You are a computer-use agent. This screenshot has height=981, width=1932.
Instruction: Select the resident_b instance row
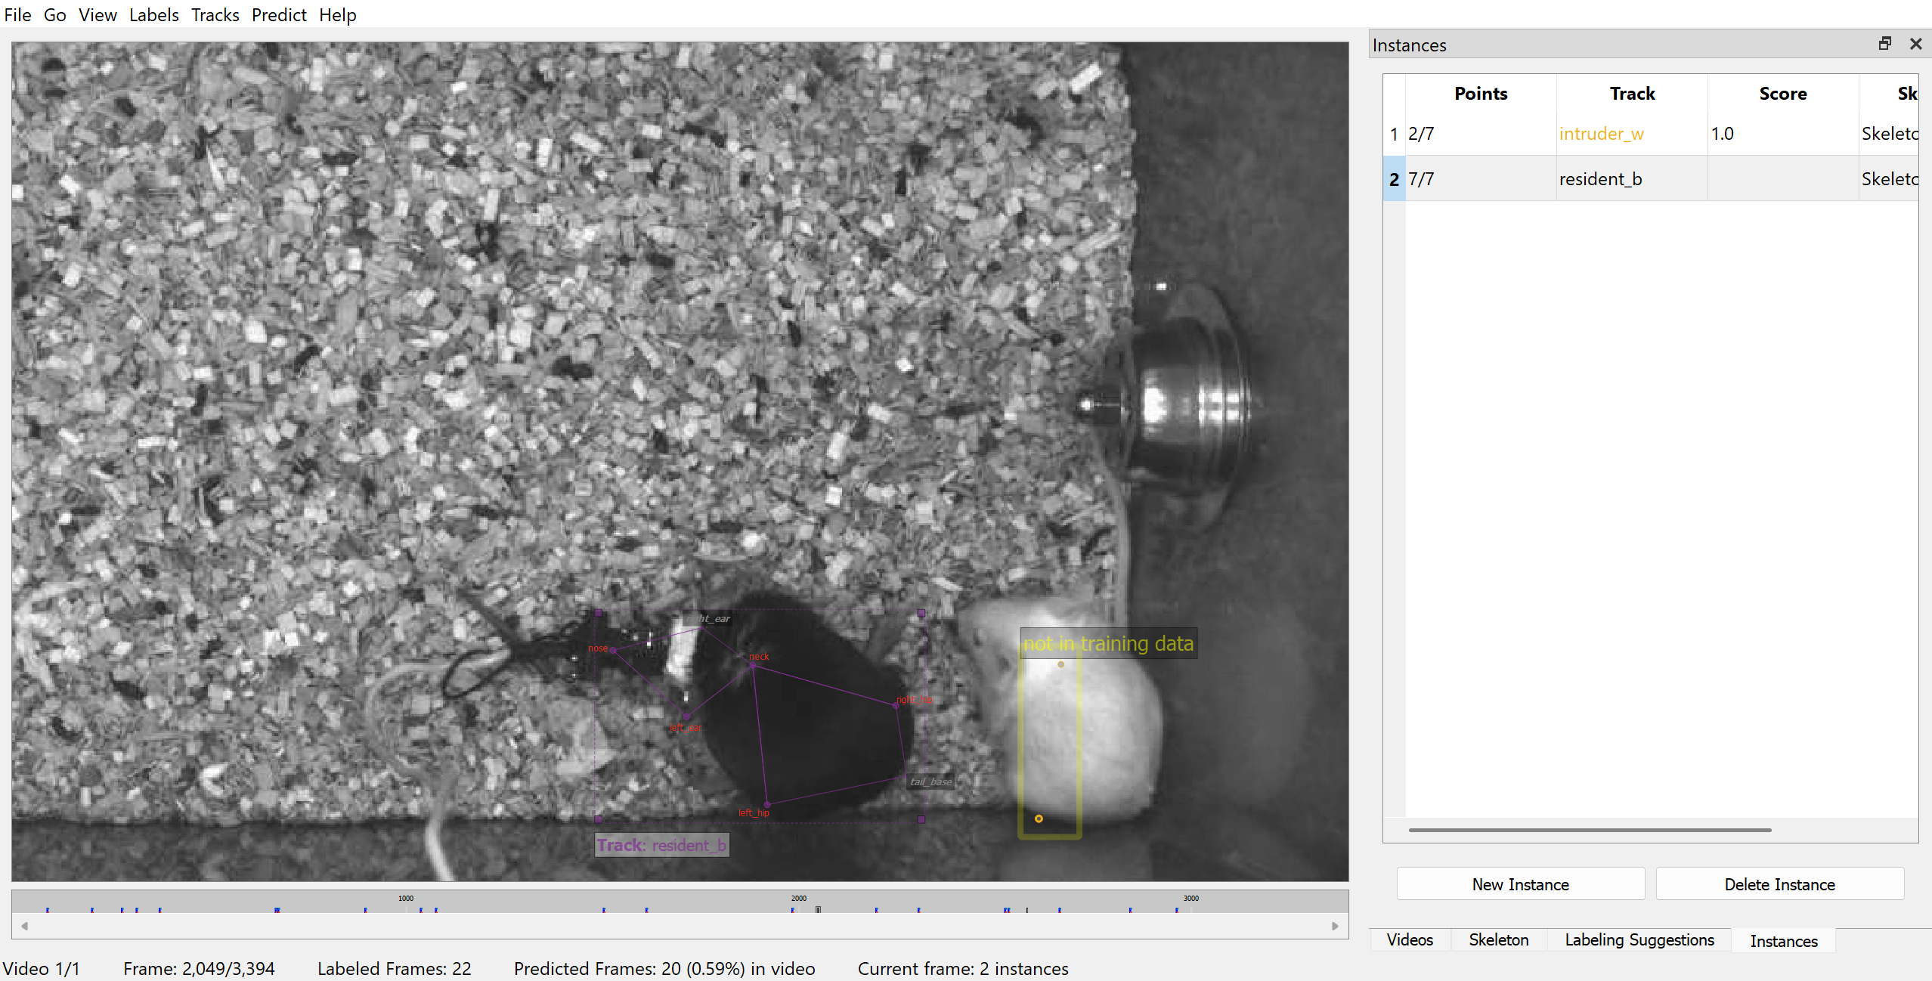tap(1599, 179)
